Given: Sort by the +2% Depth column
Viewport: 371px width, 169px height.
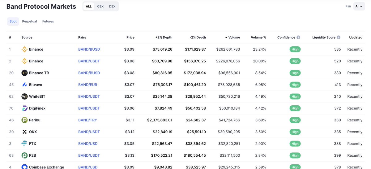Looking at the screenshot, I should point(164,37).
